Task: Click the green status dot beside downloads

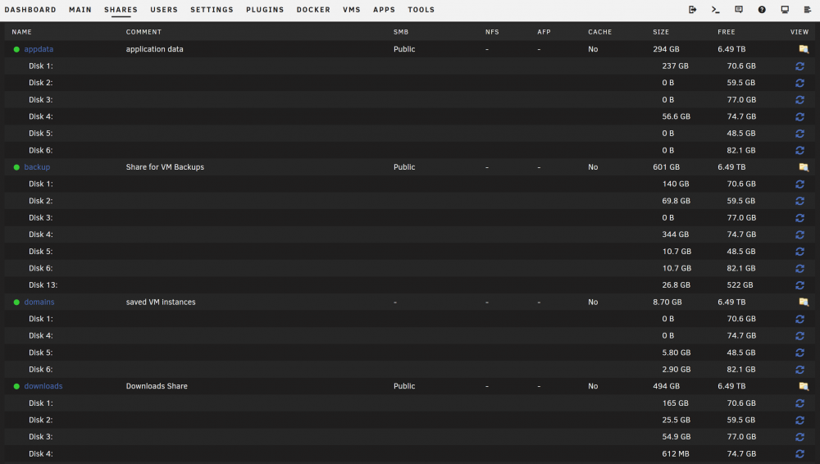Action: [16, 386]
